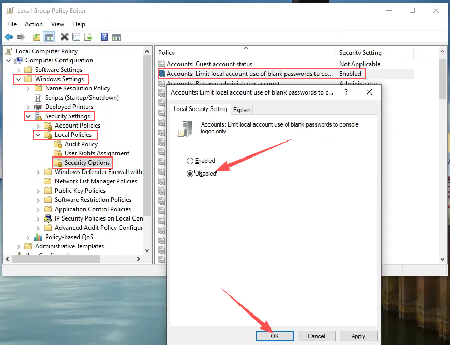The width and height of the screenshot is (450, 345).
Task: Click the Guest account status policy icon
Action: click(162, 64)
